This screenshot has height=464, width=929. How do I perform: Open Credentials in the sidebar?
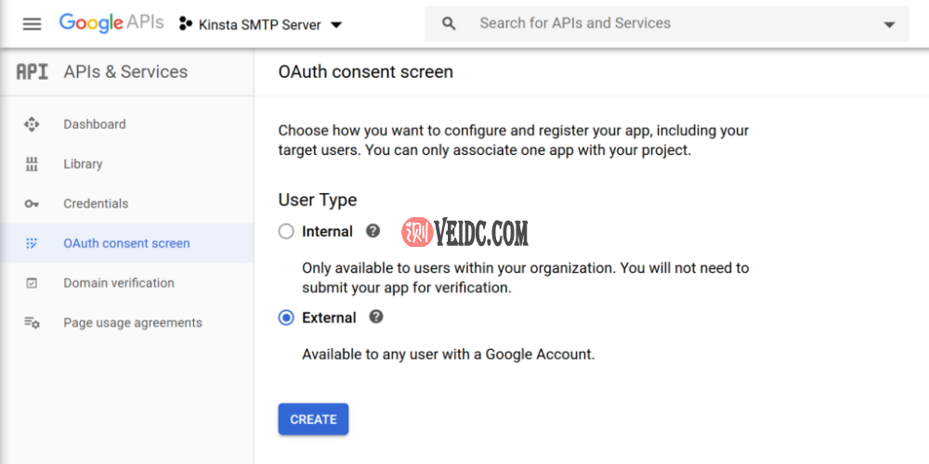(96, 204)
